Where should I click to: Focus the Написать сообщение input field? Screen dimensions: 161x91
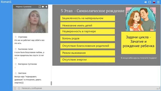[88, 88]
